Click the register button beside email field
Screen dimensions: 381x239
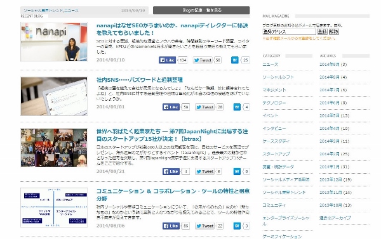point(322,32)
